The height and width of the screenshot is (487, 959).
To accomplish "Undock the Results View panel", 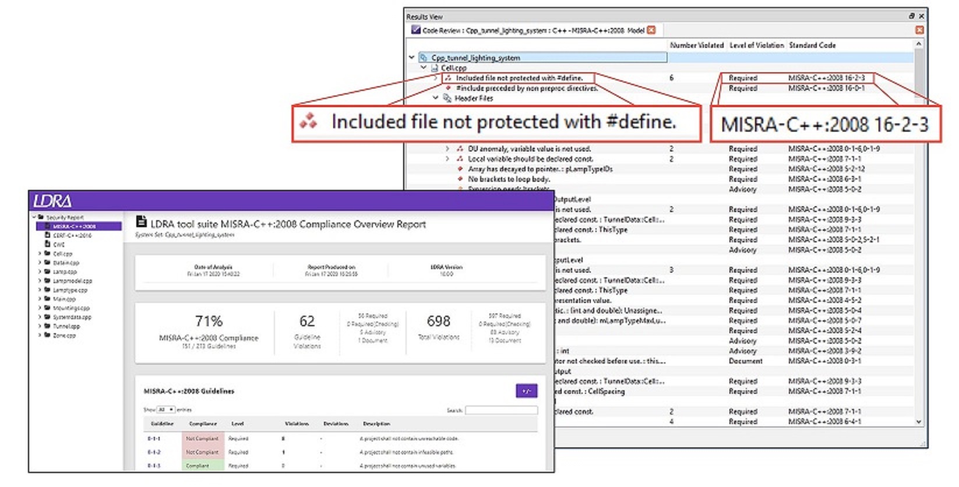I will tap(912, 16).
